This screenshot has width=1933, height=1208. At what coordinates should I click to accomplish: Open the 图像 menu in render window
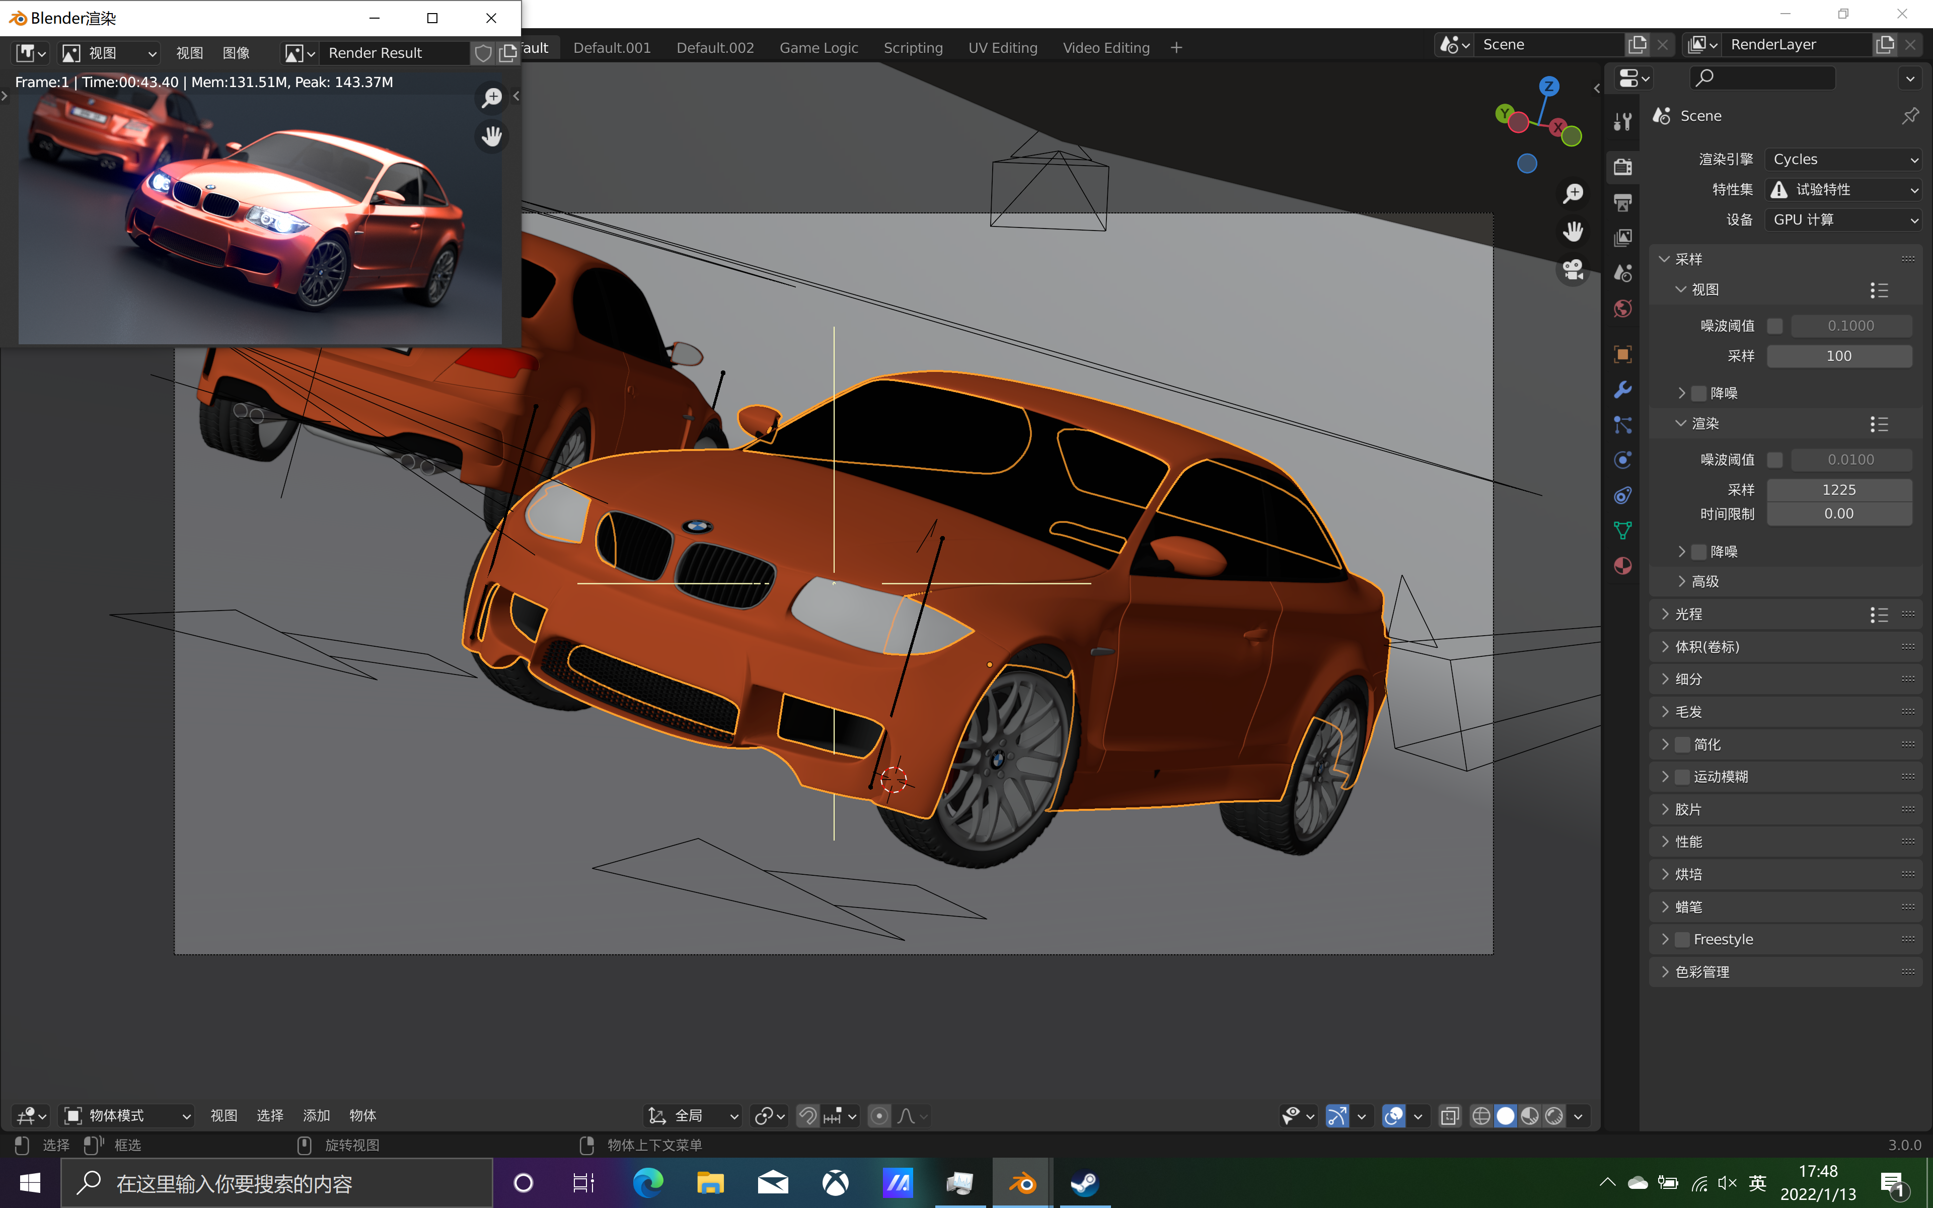point(236,53)
